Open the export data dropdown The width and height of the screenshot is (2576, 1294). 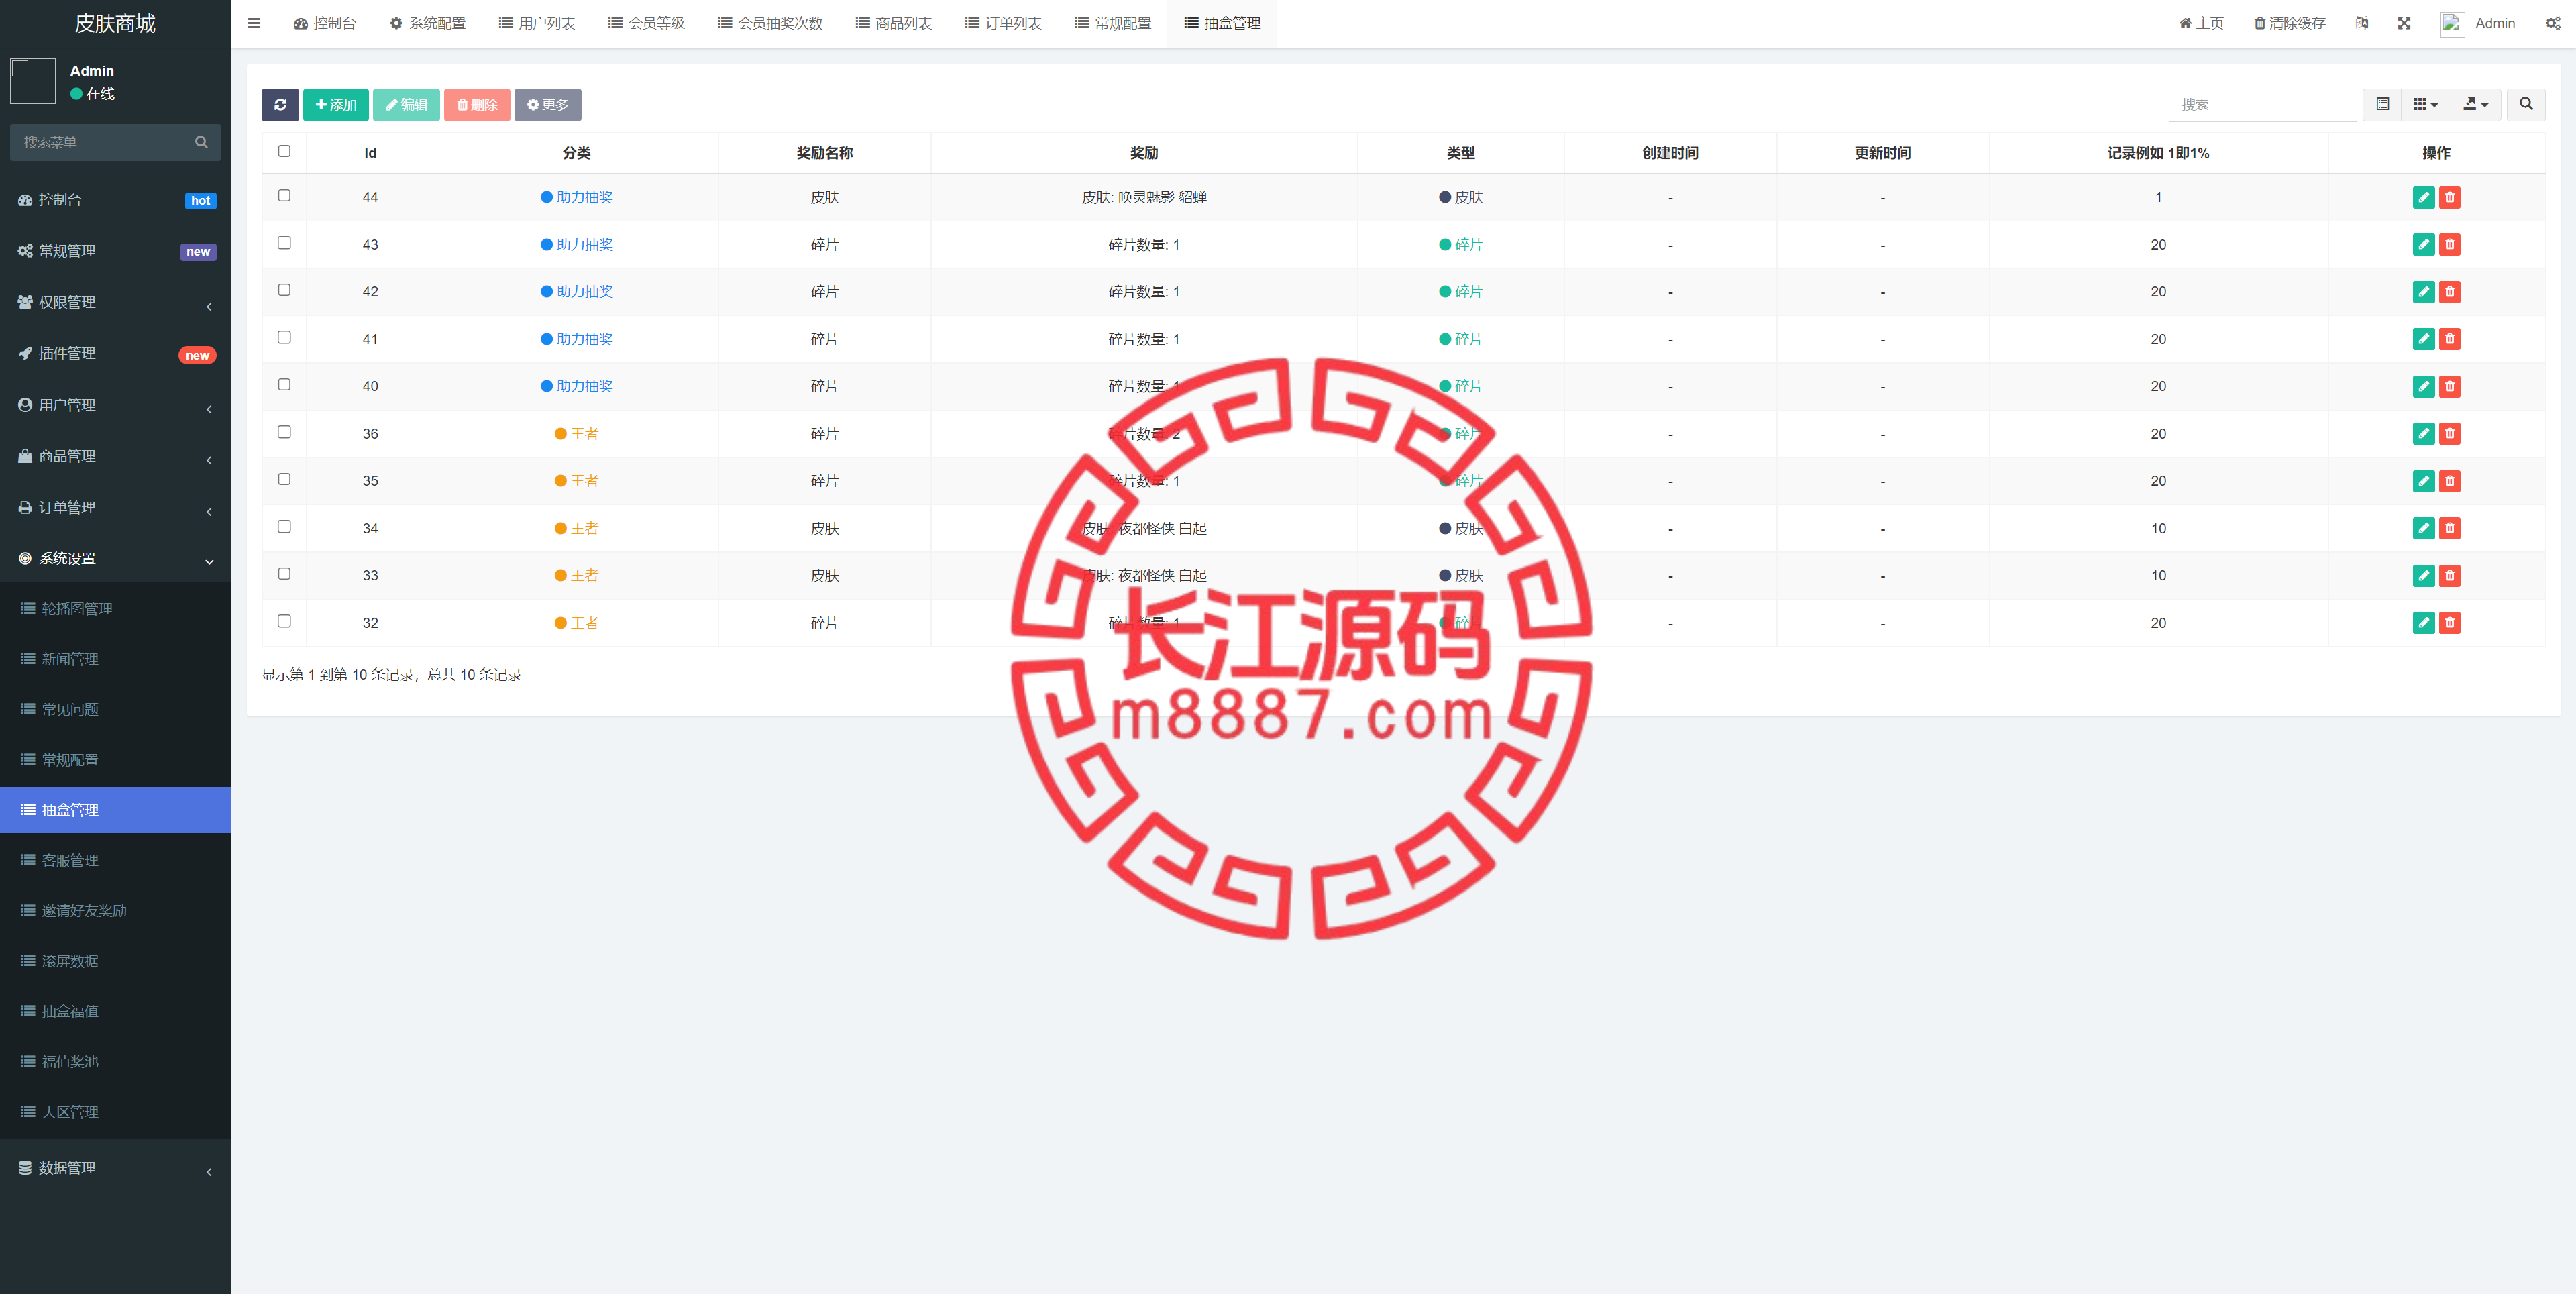click(x=2475, y=104)
